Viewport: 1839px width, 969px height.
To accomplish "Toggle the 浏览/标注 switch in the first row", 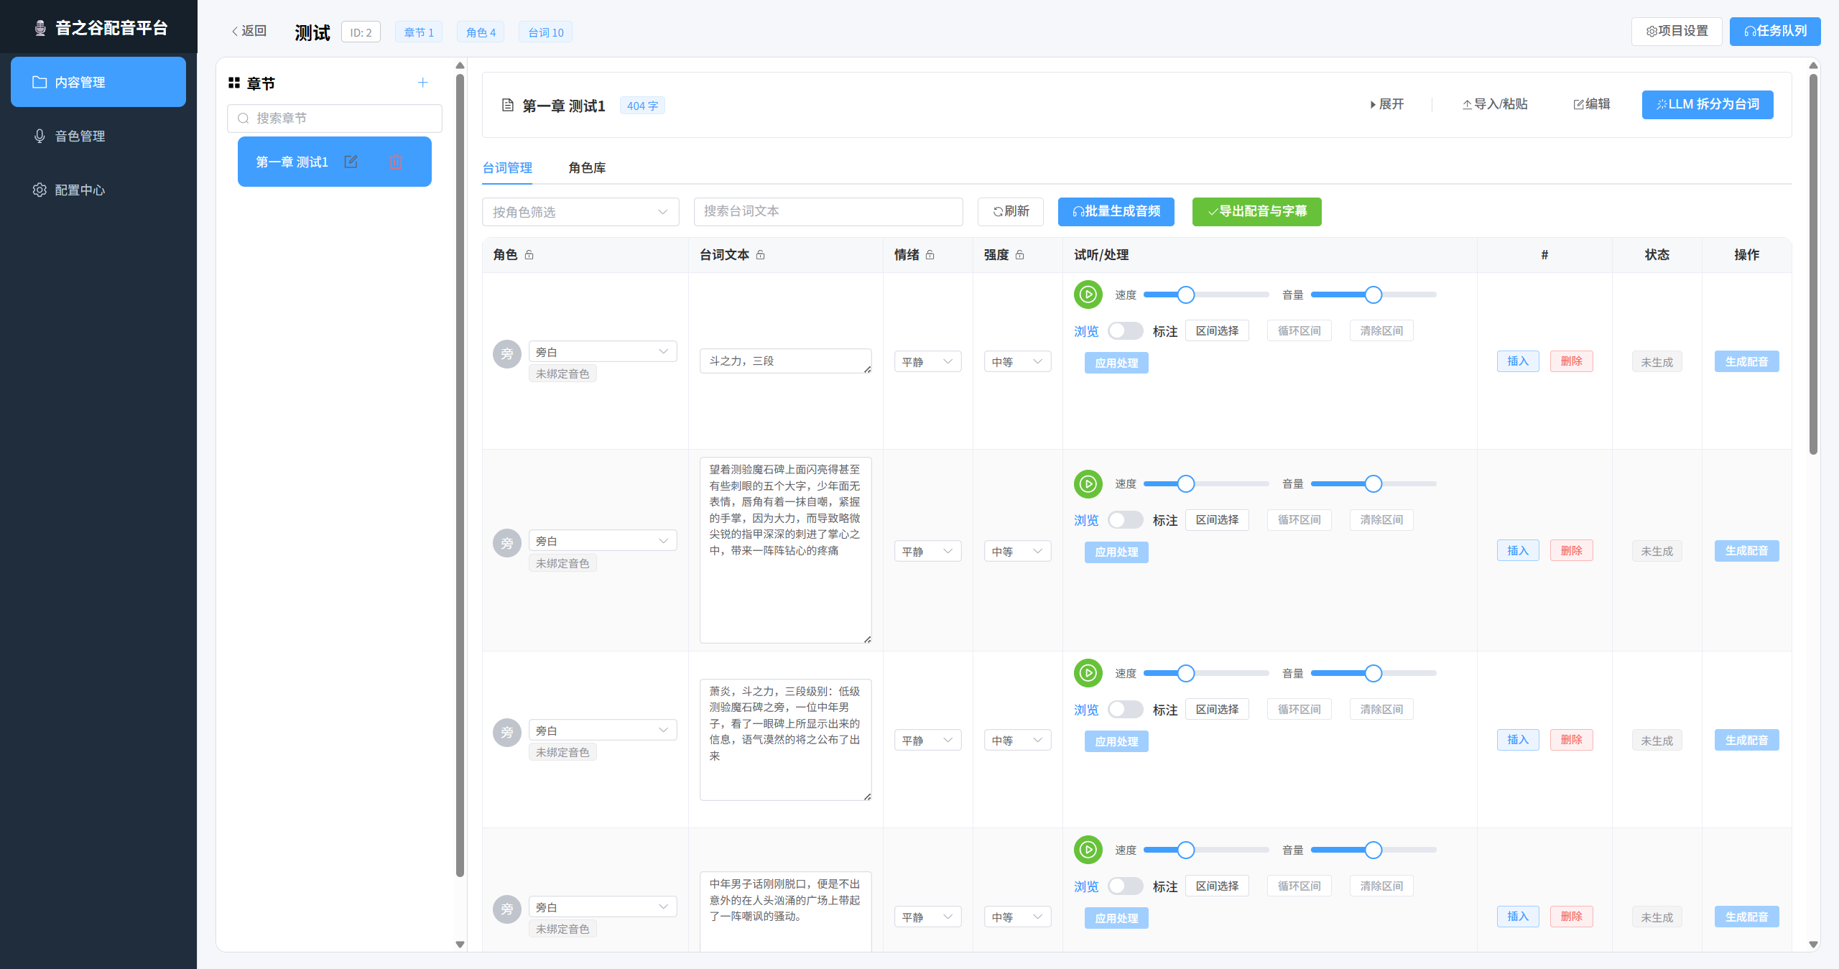I will pos(1124,331).
